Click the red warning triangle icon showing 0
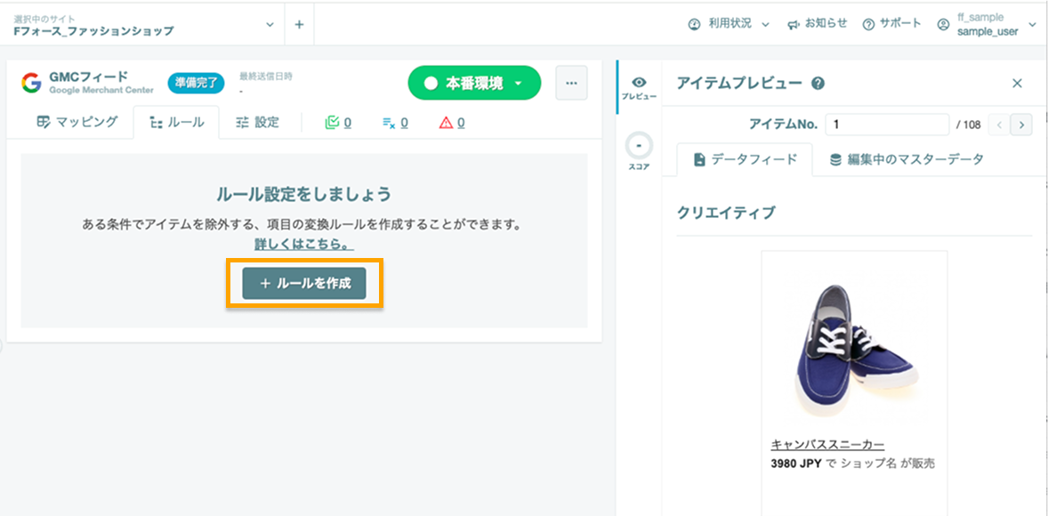This screenshot has width=1048, height=516. [x=445, y=123]
